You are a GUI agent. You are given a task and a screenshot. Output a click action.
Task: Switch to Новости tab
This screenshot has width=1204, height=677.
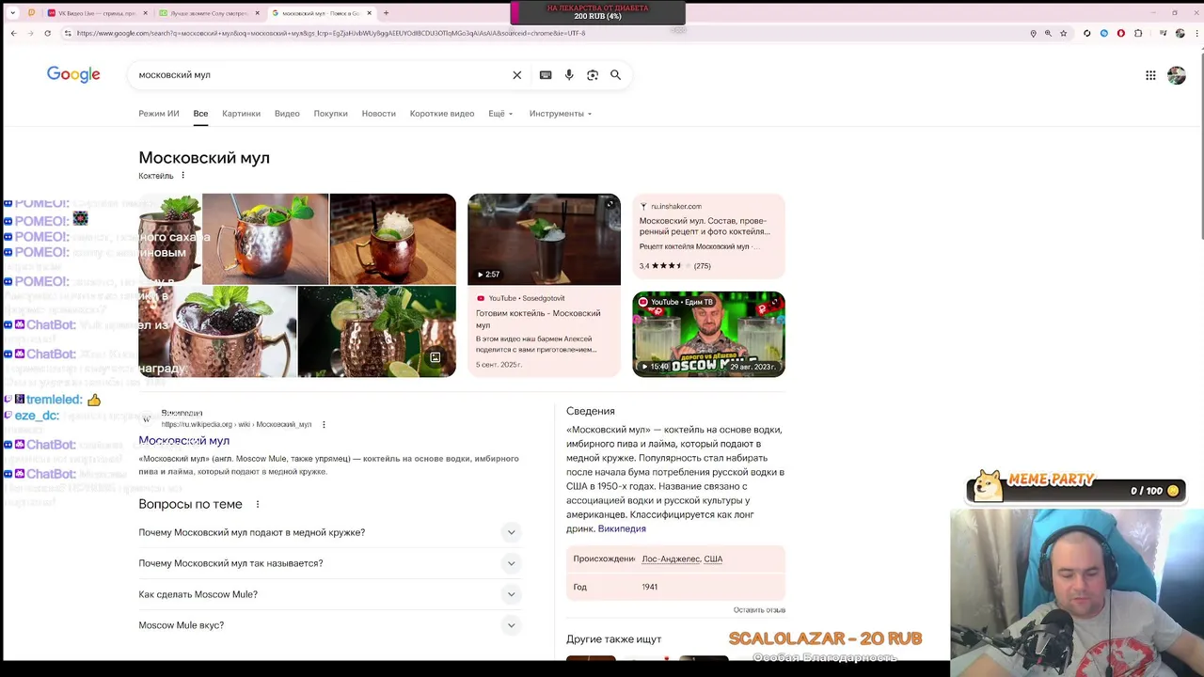click(x=379, y=114)
